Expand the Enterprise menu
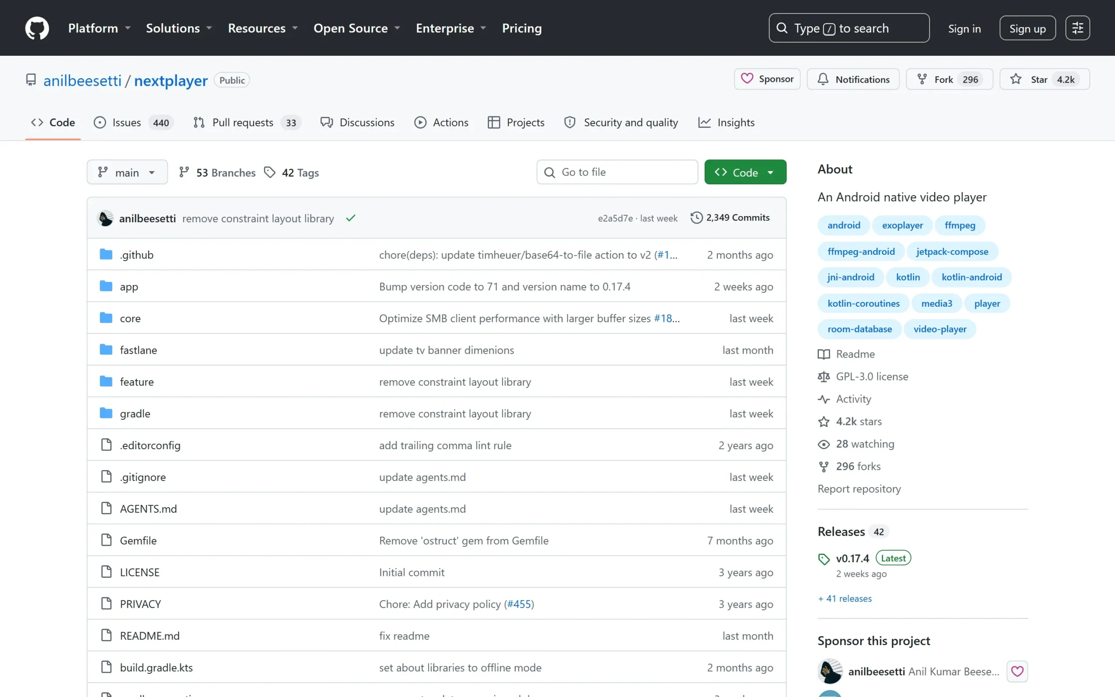The height and width of the screenshot is (697, 1115). coord(451,28)
